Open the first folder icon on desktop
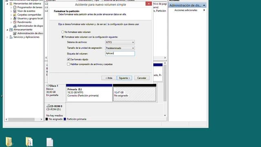This screenshot has width=261, height=147. (9, 142)
